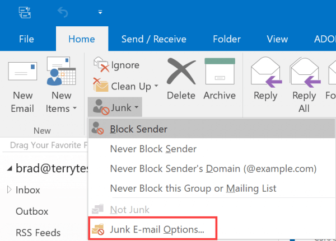
Task: Click the Archive box icon
Action: point(220,71)
